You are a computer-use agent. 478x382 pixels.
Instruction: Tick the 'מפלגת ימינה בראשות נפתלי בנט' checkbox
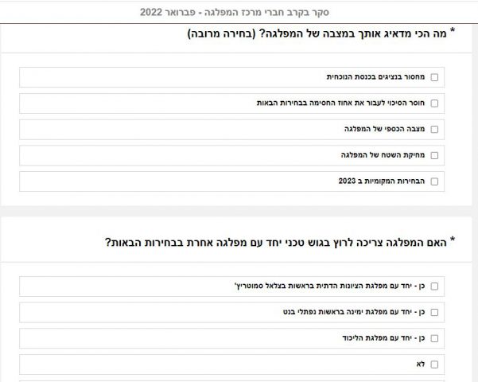point(434,312)
